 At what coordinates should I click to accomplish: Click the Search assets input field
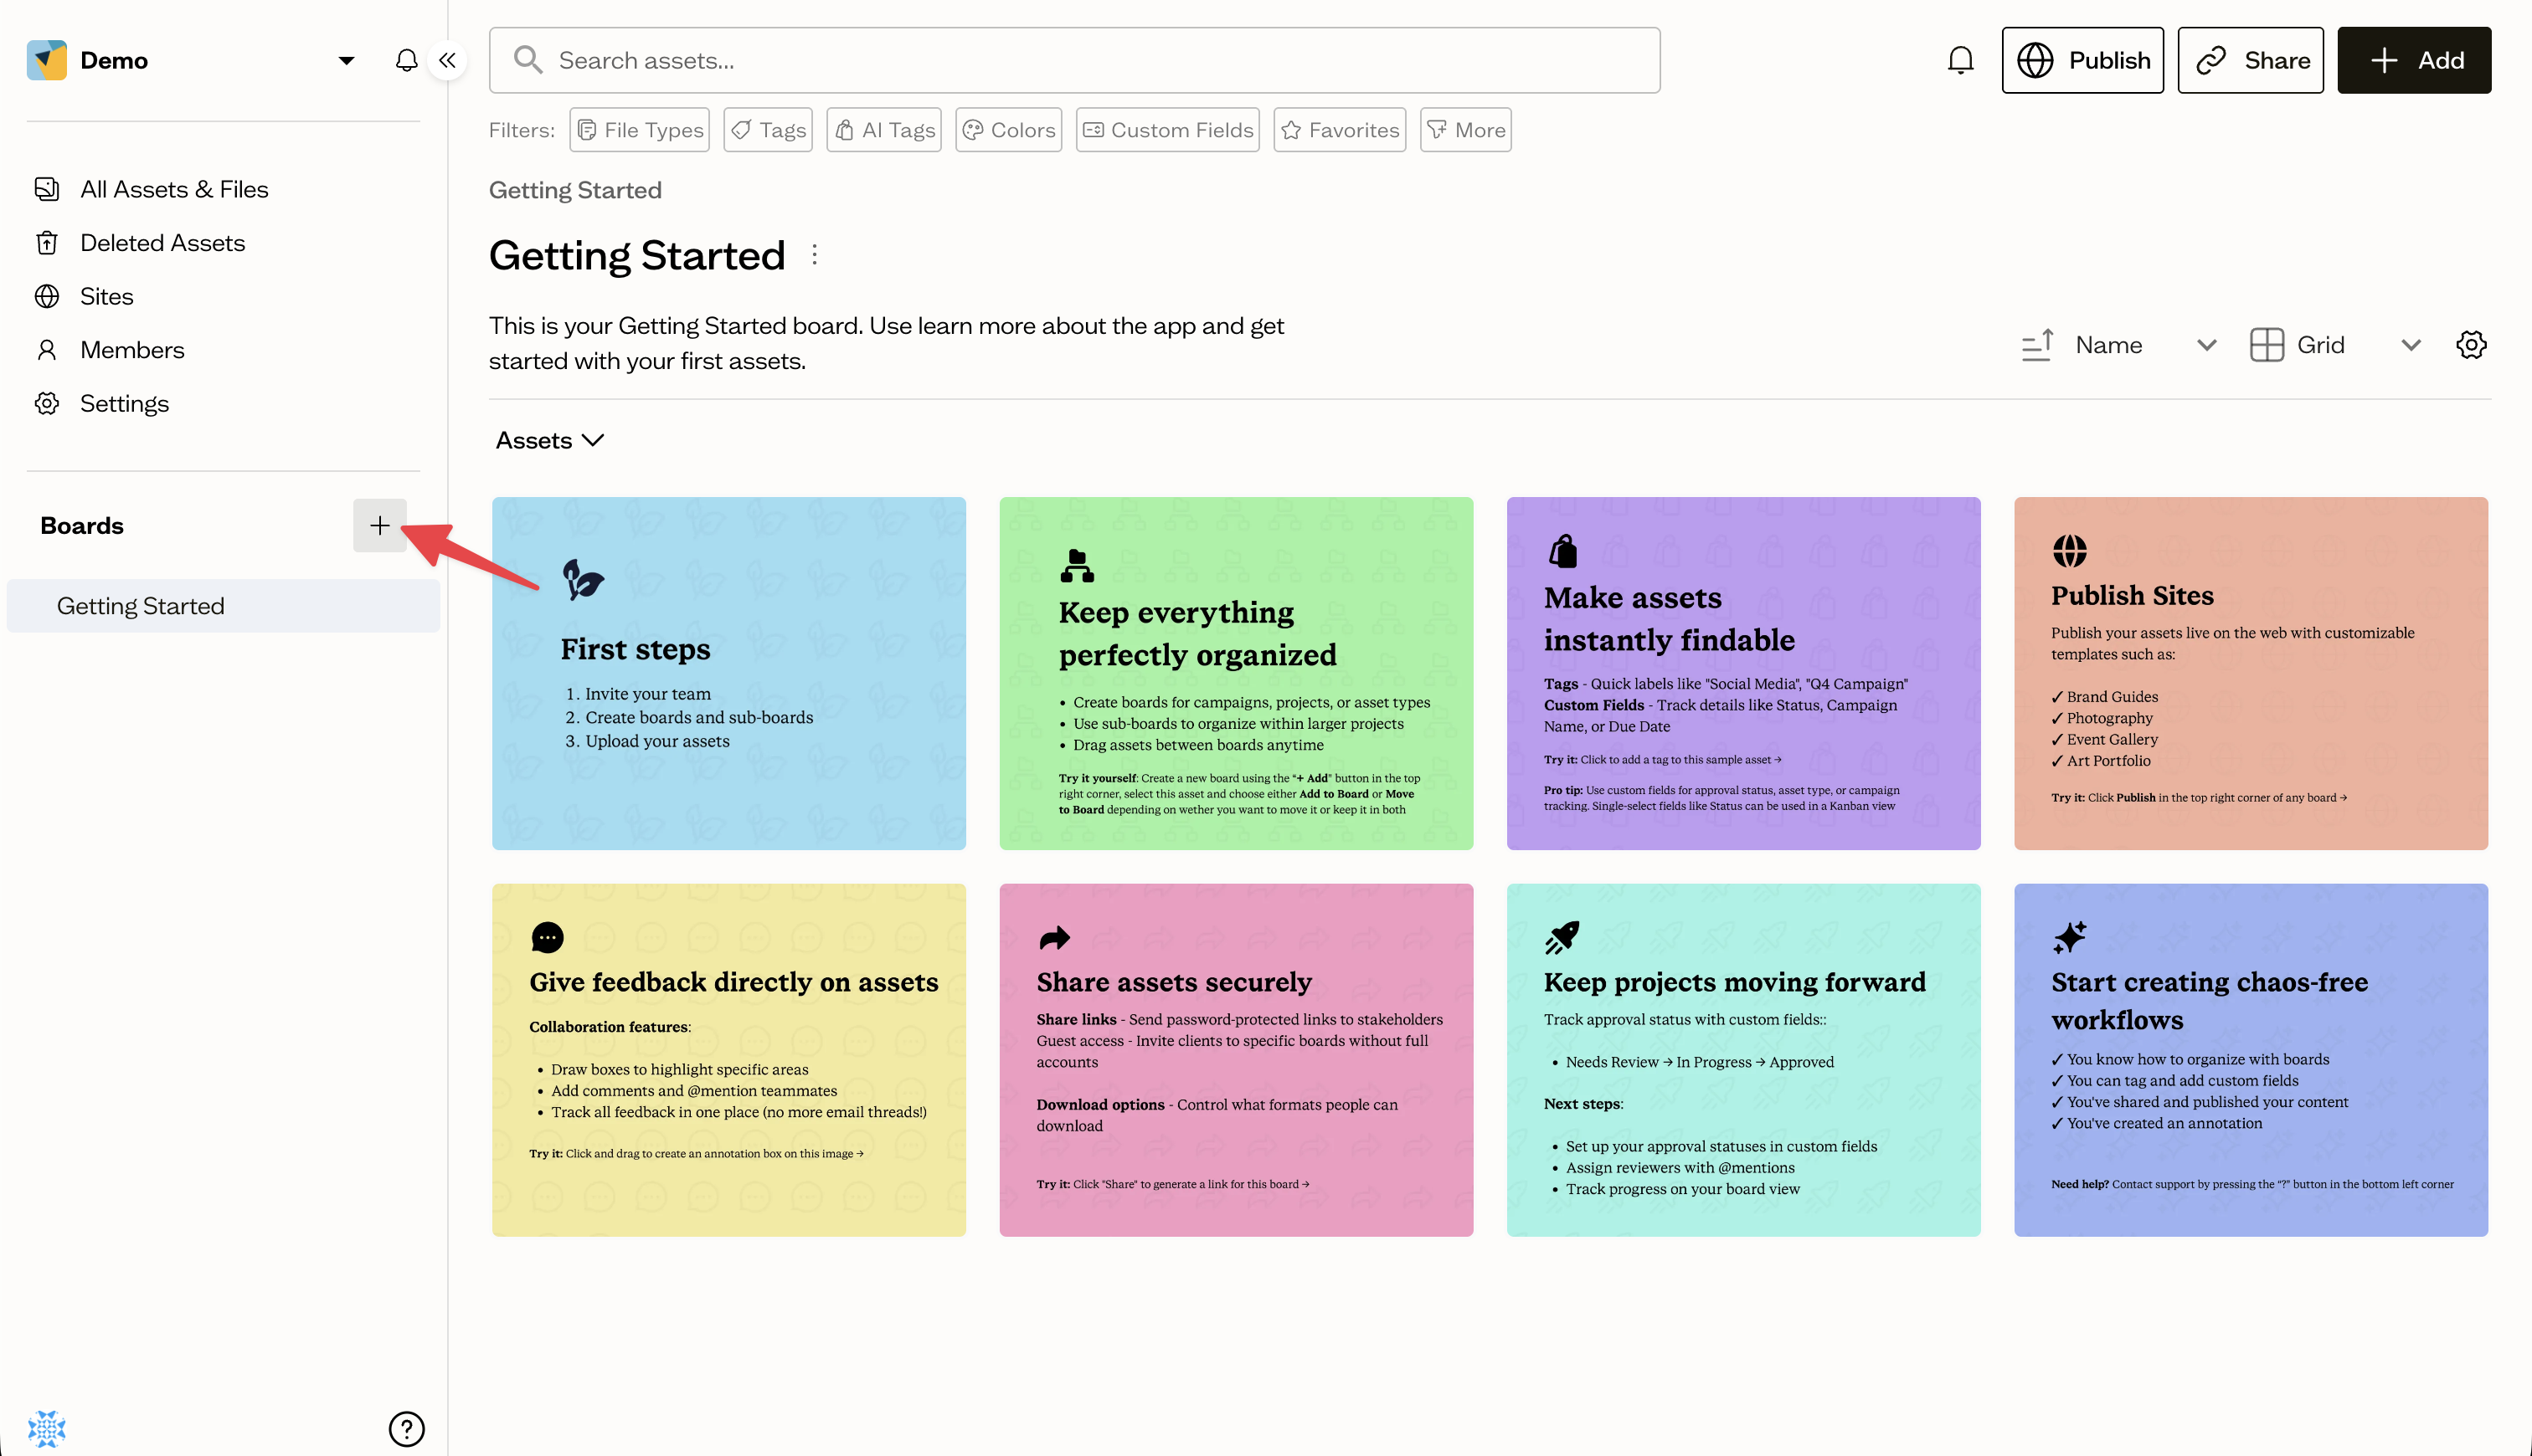click(x=1074, y=60)
